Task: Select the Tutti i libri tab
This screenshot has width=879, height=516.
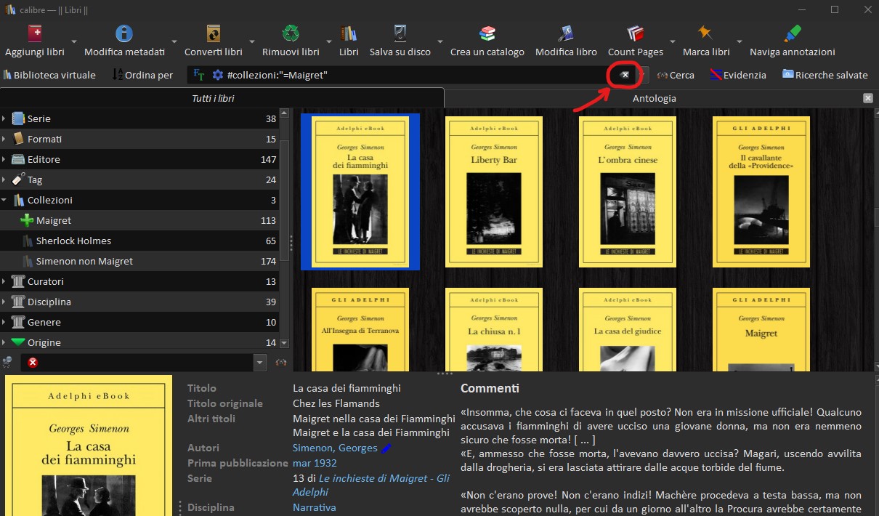Action: click(213, 98)
